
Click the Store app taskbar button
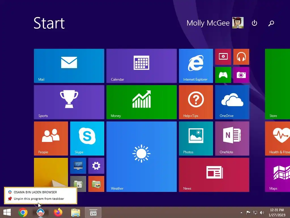pyautogui.click(x=93, y=212)
